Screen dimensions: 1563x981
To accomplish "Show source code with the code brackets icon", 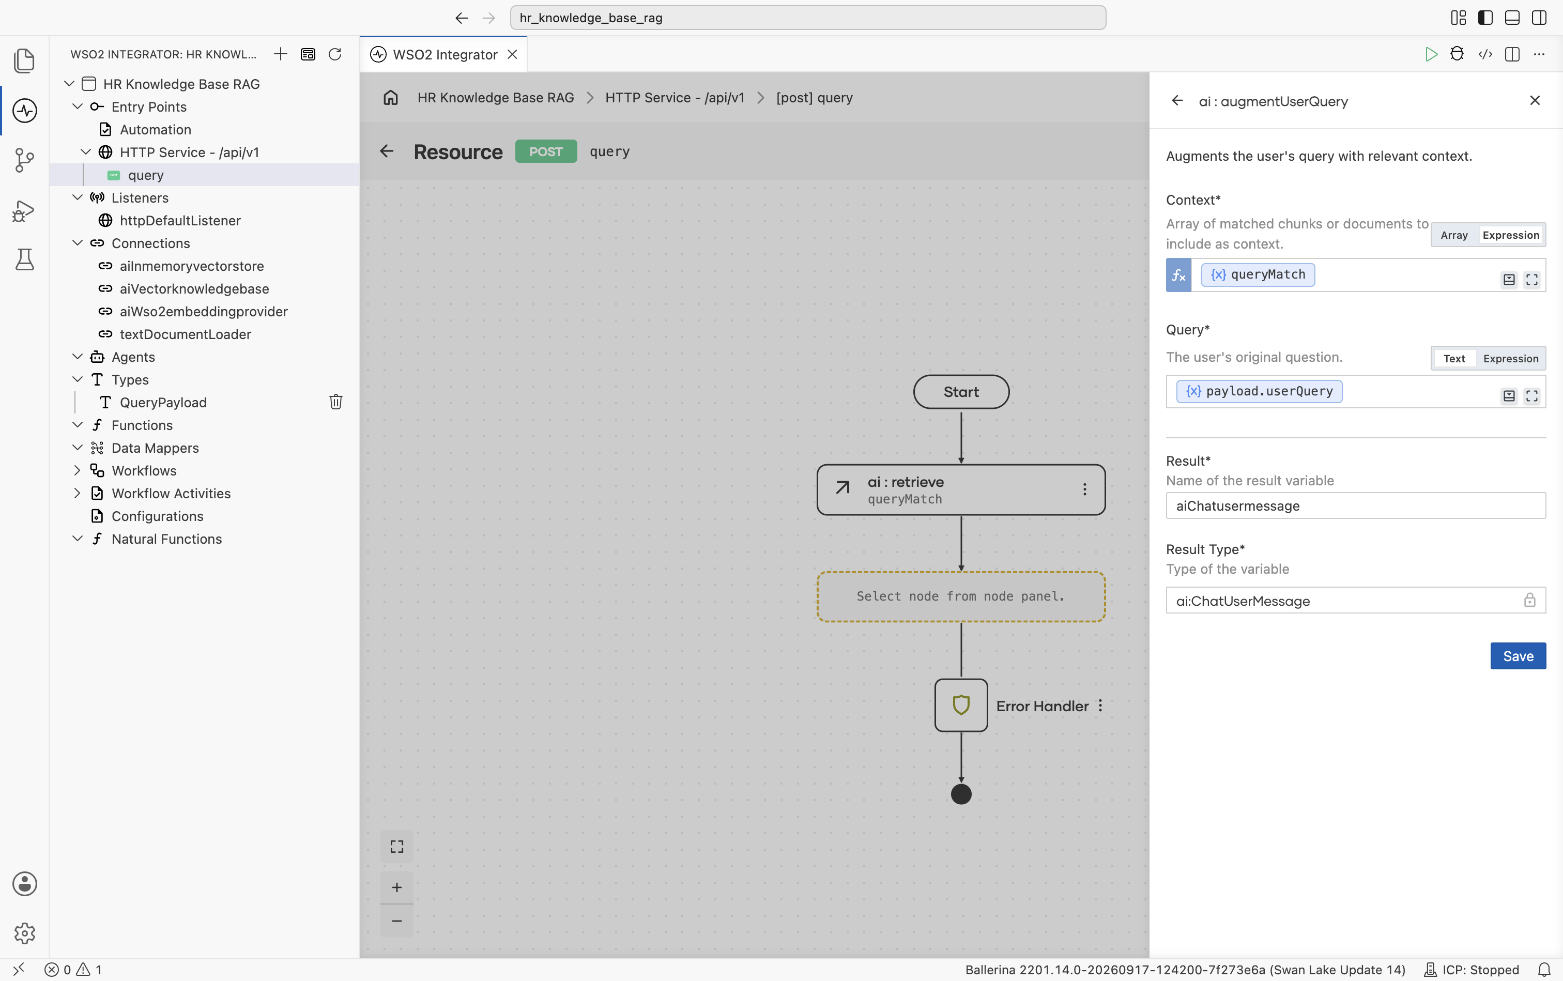I will (1485, 54).
